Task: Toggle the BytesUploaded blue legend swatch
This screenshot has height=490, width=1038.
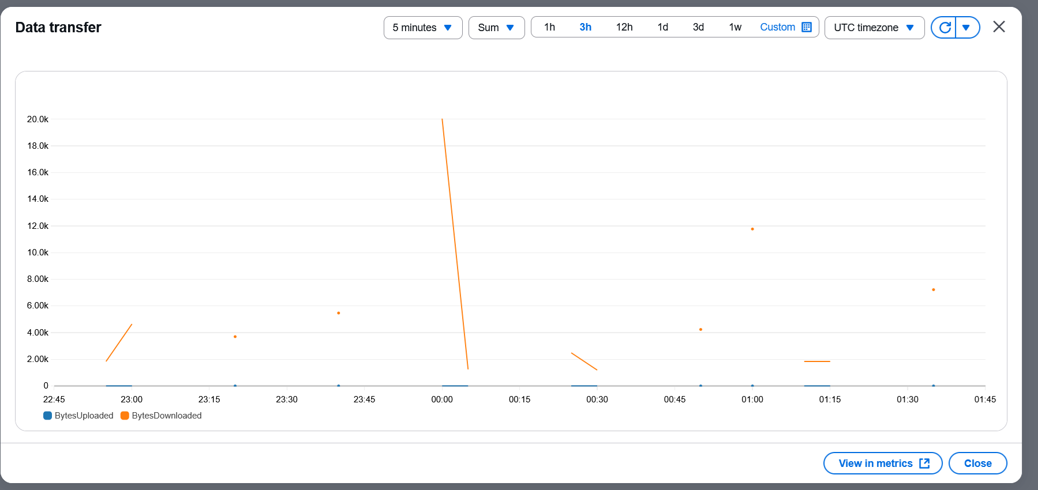Action: pos(48,416)
